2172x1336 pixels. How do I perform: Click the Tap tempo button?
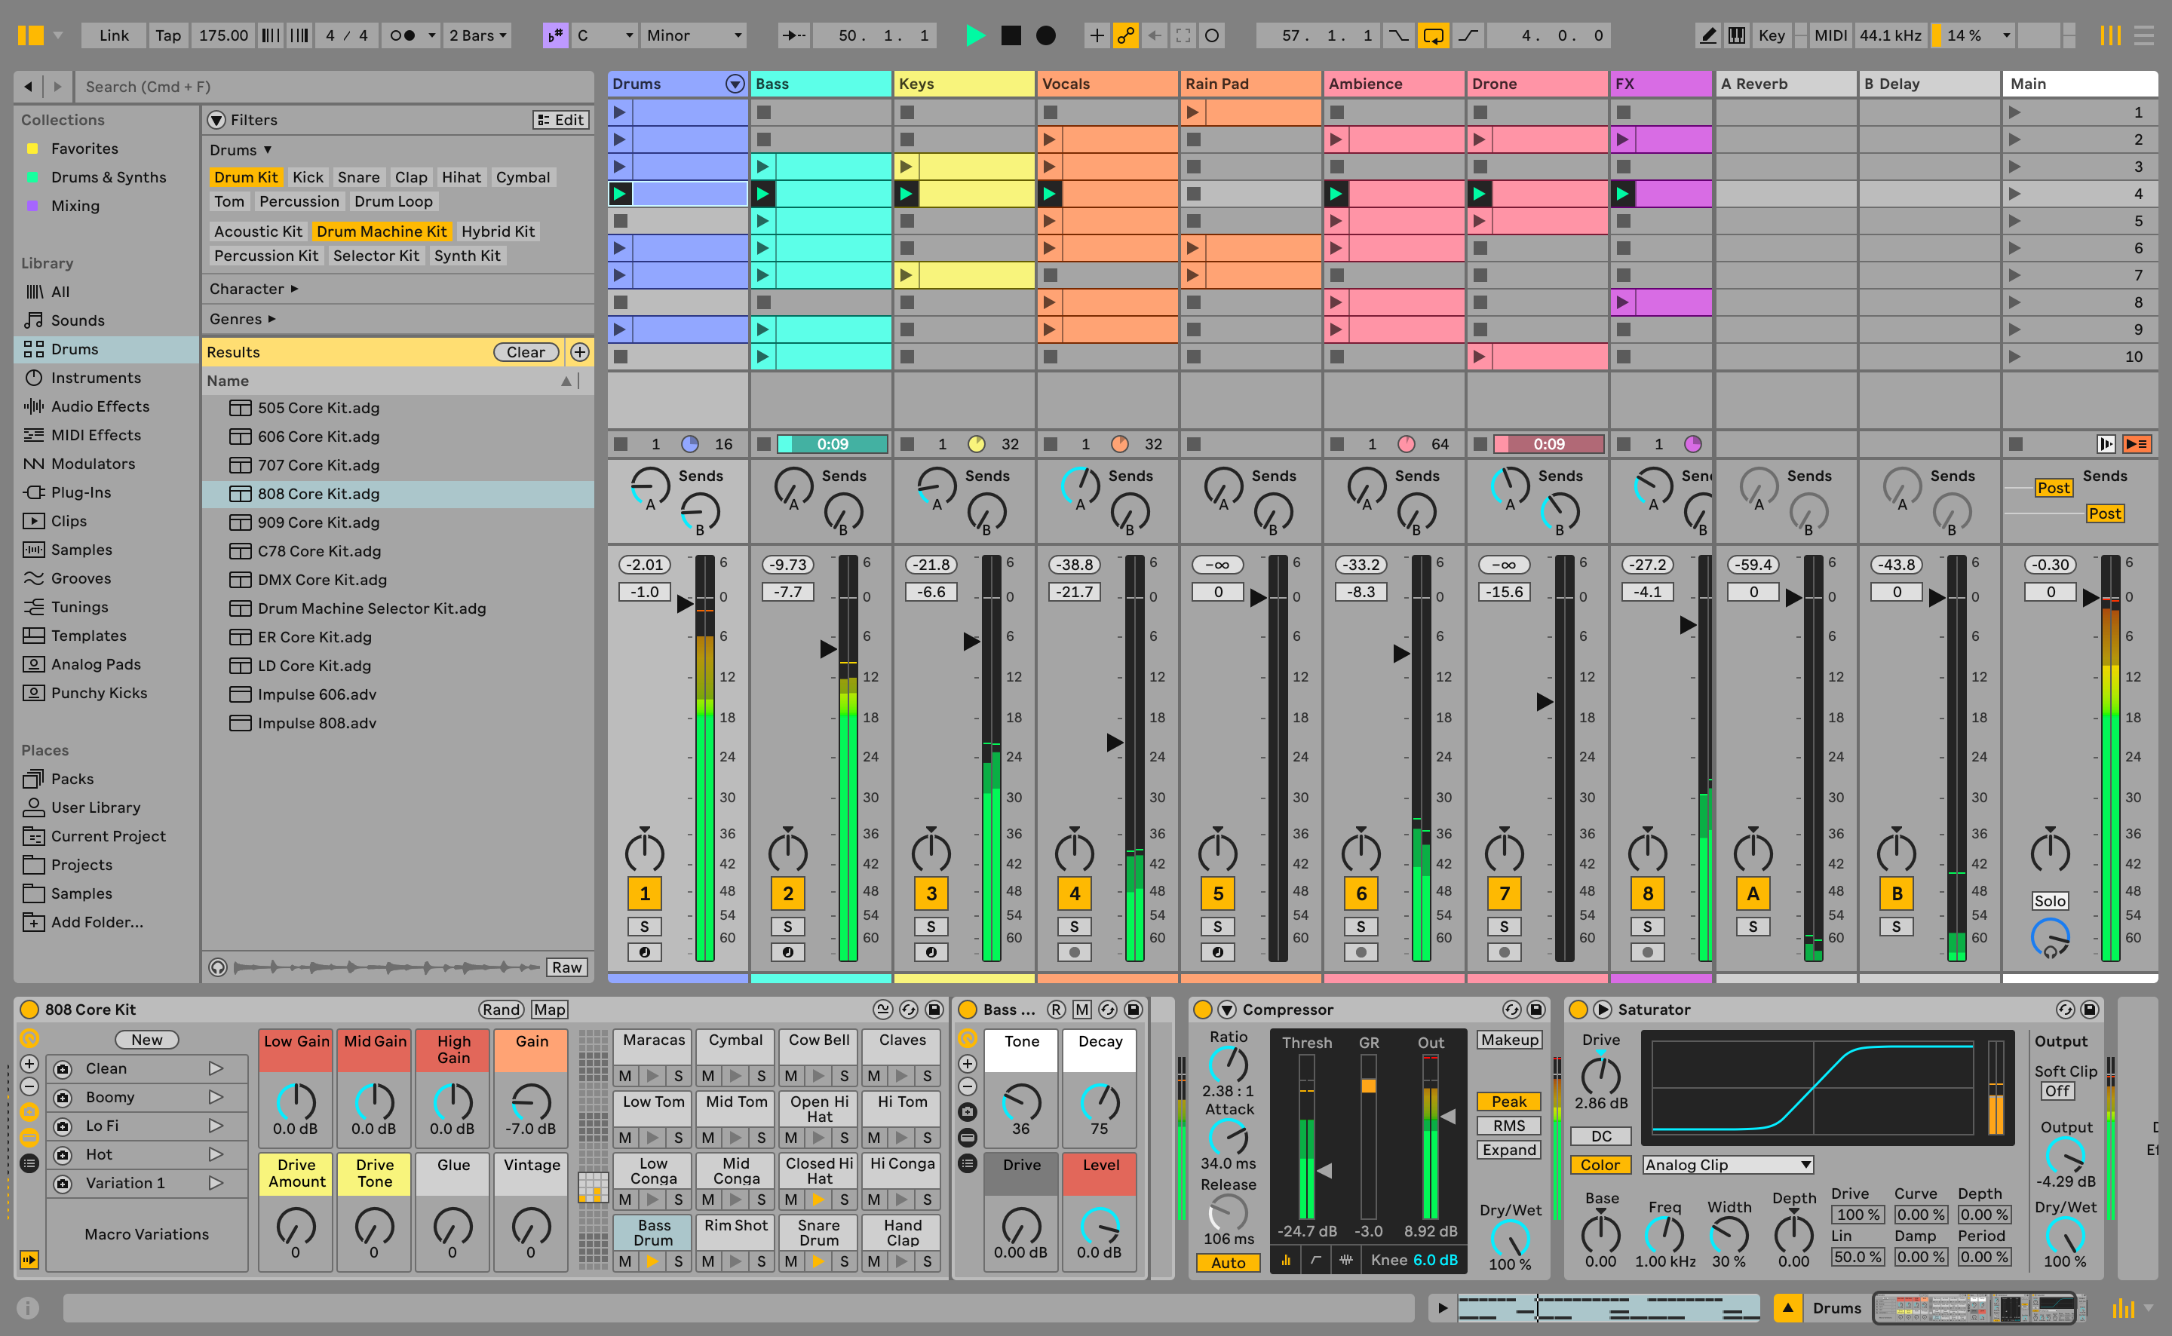(x=167, y=35)
